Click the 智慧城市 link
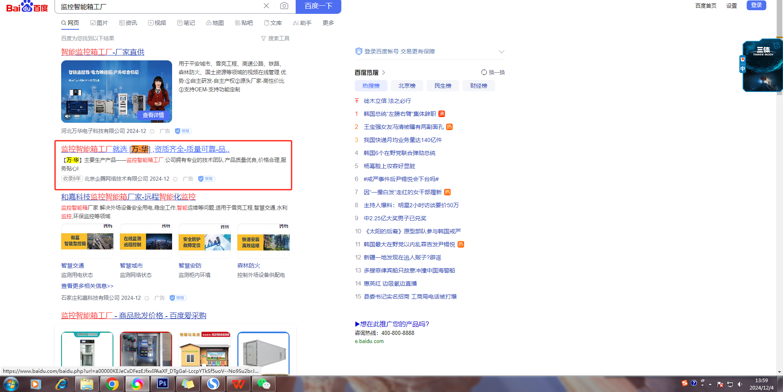The width and height of the screenshot is (783, 392). 131,266
